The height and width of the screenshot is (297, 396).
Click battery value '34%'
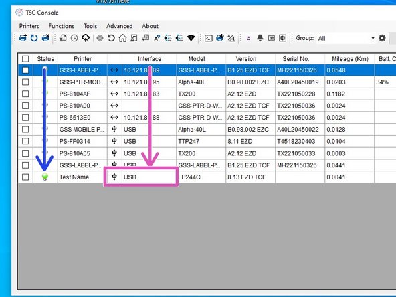pos(382,82)
